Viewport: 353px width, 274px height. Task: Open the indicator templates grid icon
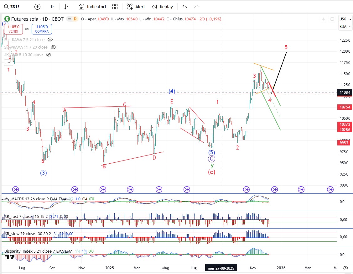tap(115, 7)
